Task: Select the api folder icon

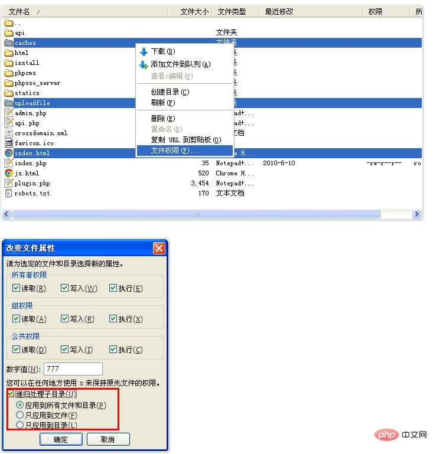Action: (x=9, y=32)
